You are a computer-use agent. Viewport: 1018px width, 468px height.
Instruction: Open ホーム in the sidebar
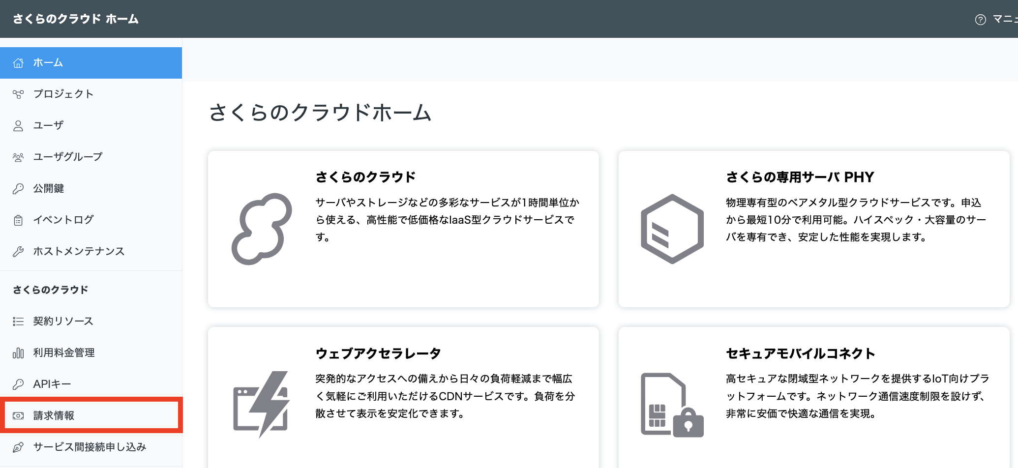point(91,63)
